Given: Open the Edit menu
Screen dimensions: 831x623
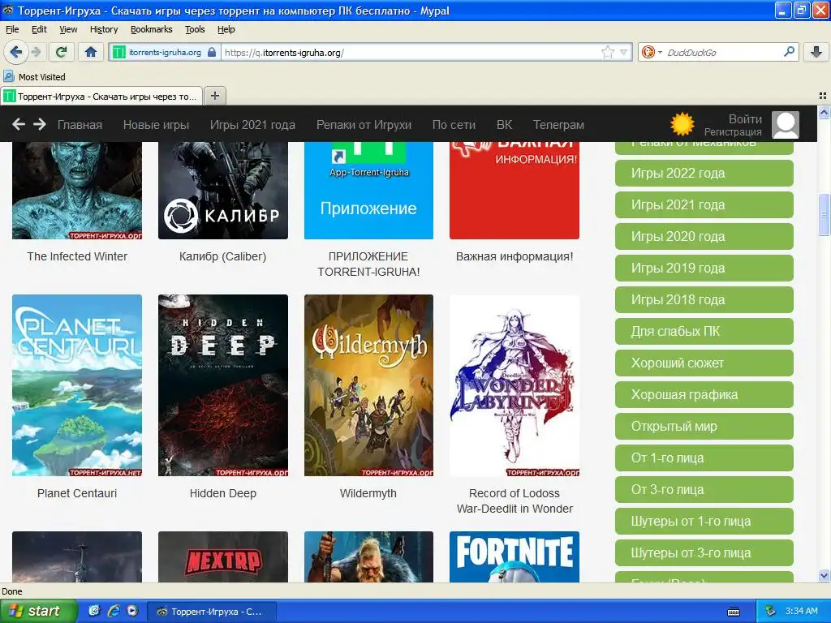Looking at the screenshot, I should 39,30.
